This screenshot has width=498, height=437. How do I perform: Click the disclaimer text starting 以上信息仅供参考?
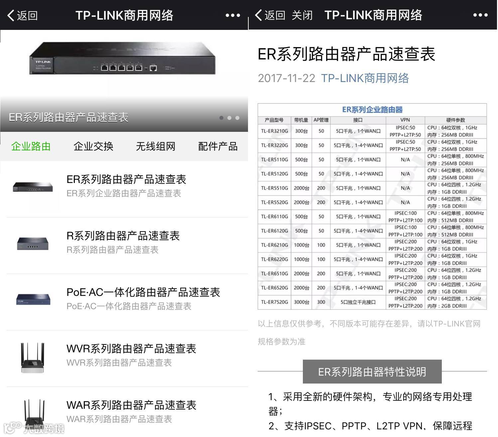[369, 333]
